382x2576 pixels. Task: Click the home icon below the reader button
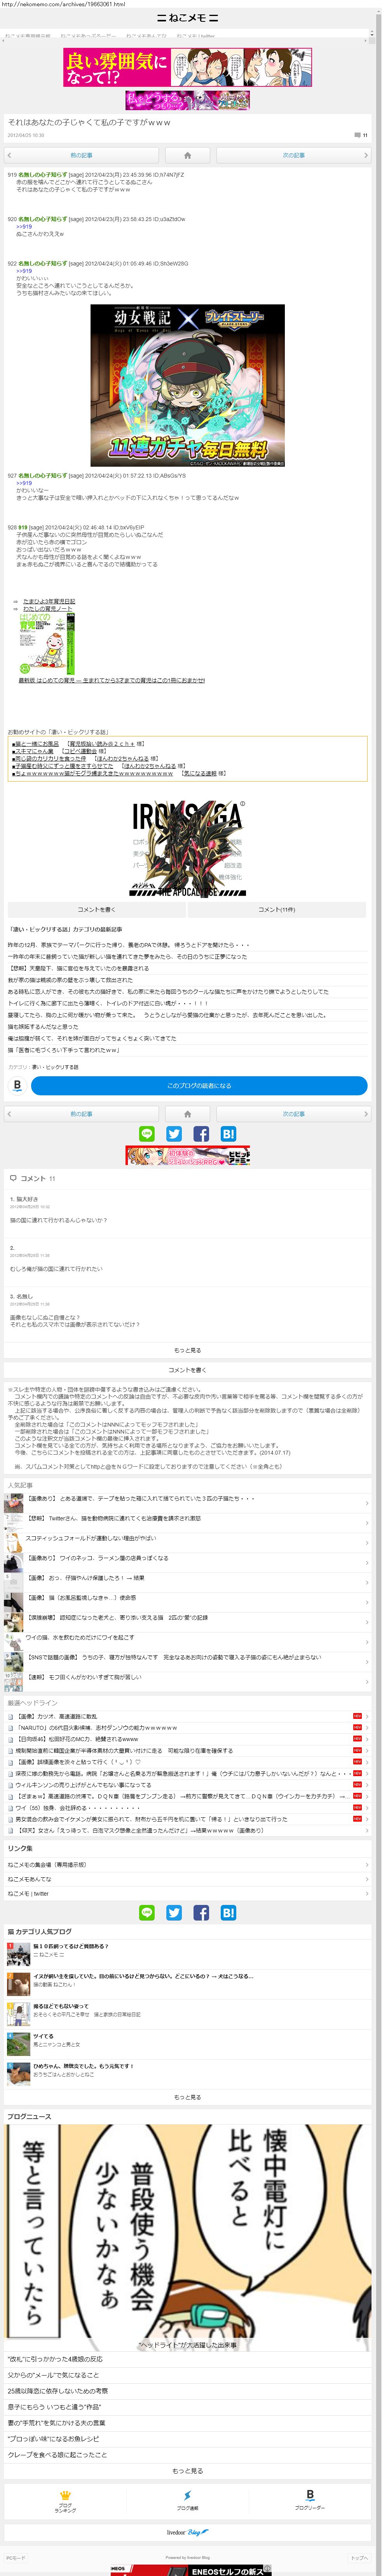188,1114
